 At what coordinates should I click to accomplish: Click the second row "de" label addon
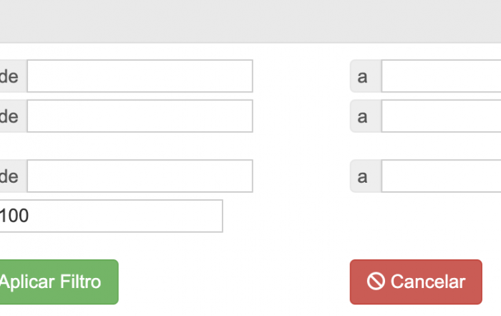[14, 116]
